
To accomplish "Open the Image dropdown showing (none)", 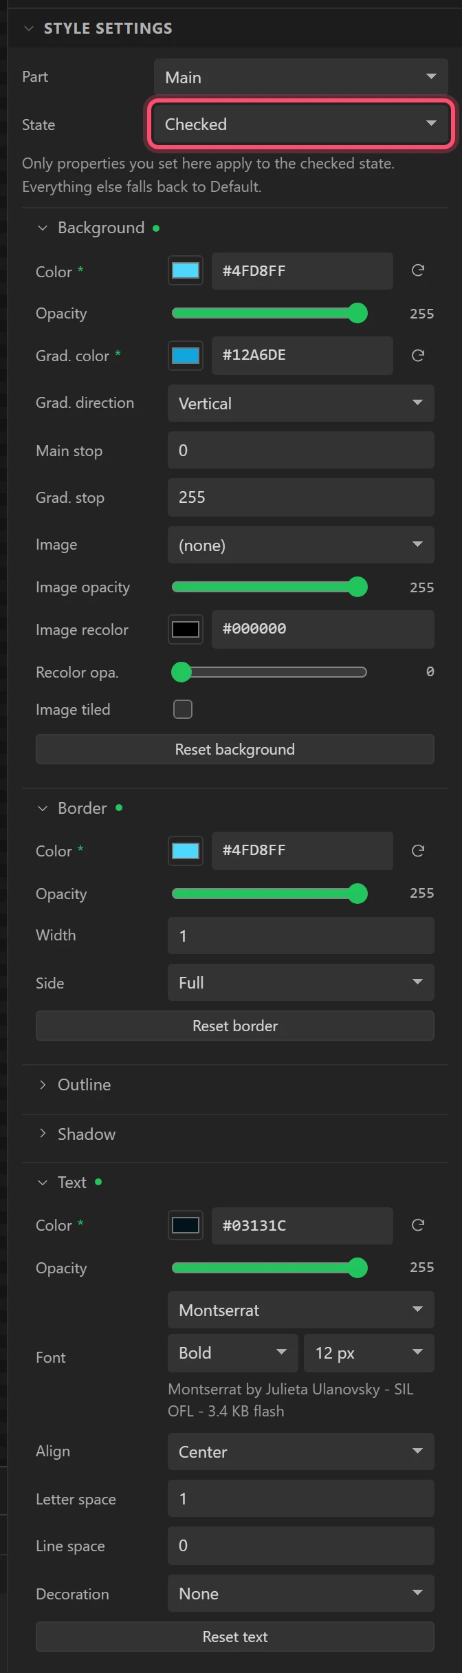I will (x=301, y=545).
